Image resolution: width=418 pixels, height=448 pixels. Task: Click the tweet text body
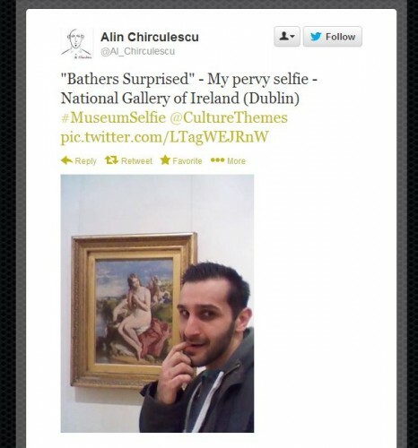pyautogui.click(x=189, y=89)
